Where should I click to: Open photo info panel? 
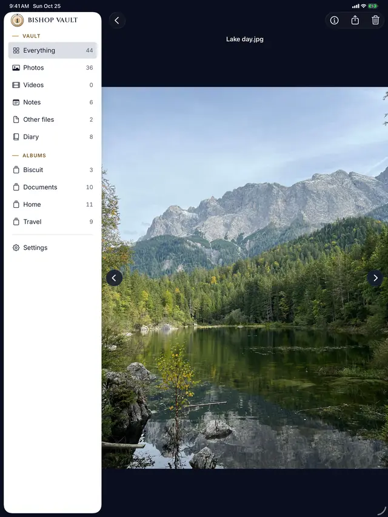coord(334,21)
